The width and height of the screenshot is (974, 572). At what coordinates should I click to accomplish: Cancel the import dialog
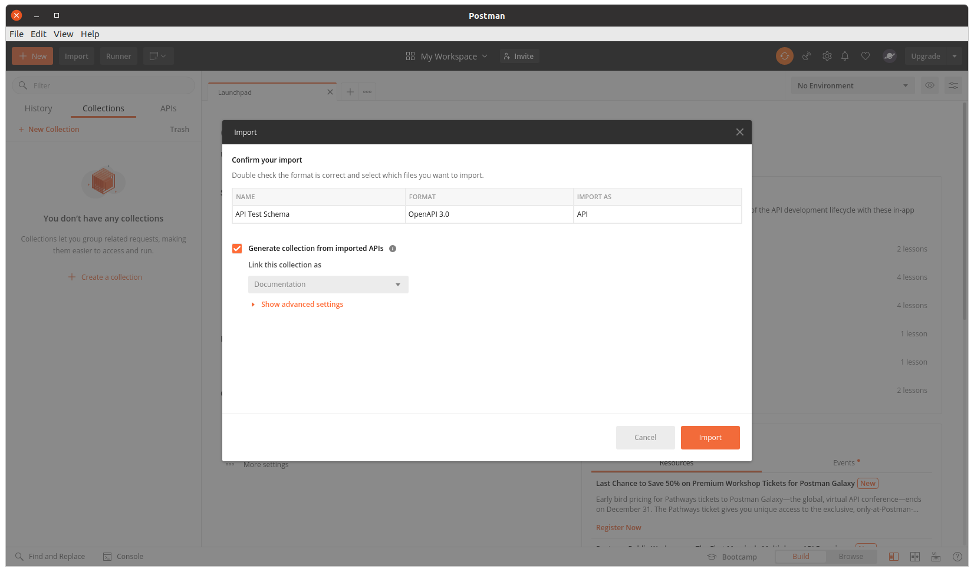[x=646, y=438]
